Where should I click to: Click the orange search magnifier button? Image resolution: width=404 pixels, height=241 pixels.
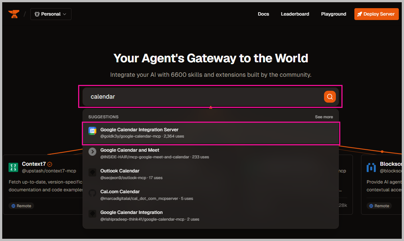tap(330, 97)
